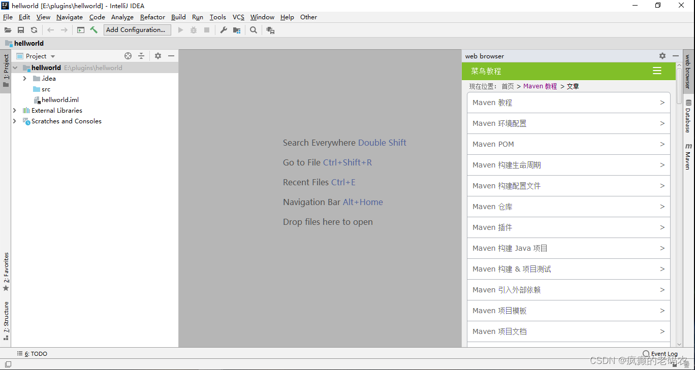Viewport: 695px width, 370px height.
Task: Open Settings via the wrench icon
Action: coord(224,30)
